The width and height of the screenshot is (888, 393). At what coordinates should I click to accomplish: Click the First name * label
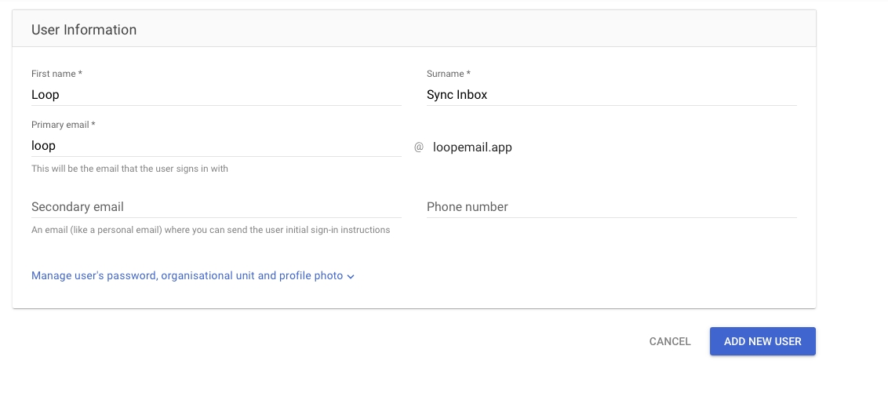click(56, 74)
